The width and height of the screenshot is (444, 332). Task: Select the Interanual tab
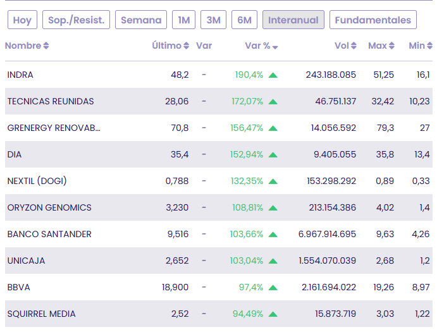pos(293,20)
